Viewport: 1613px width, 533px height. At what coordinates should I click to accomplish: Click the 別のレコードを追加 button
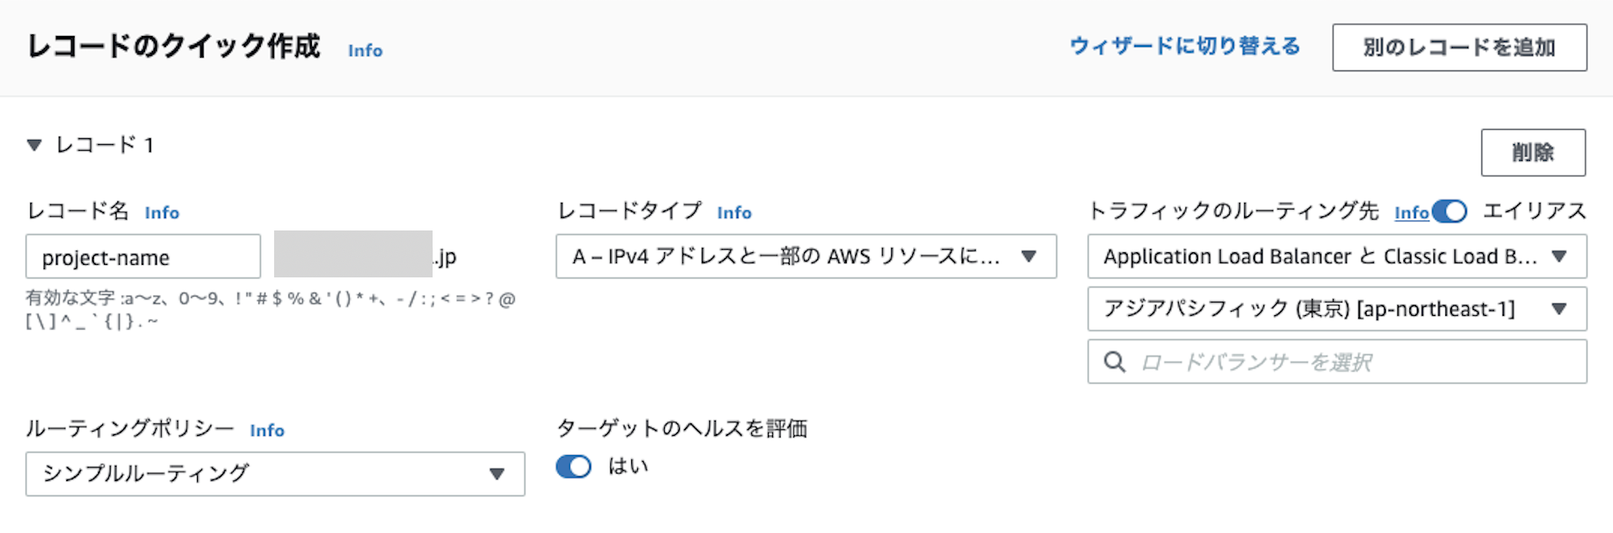pos(1459,48)
